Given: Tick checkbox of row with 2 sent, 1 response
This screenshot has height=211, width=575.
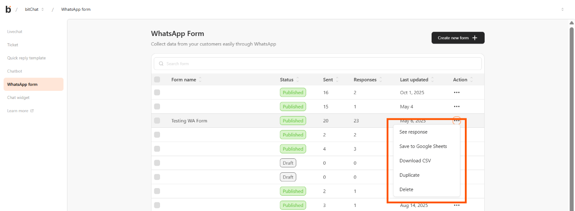Looking at the screenshot, I should click(157, 191).
